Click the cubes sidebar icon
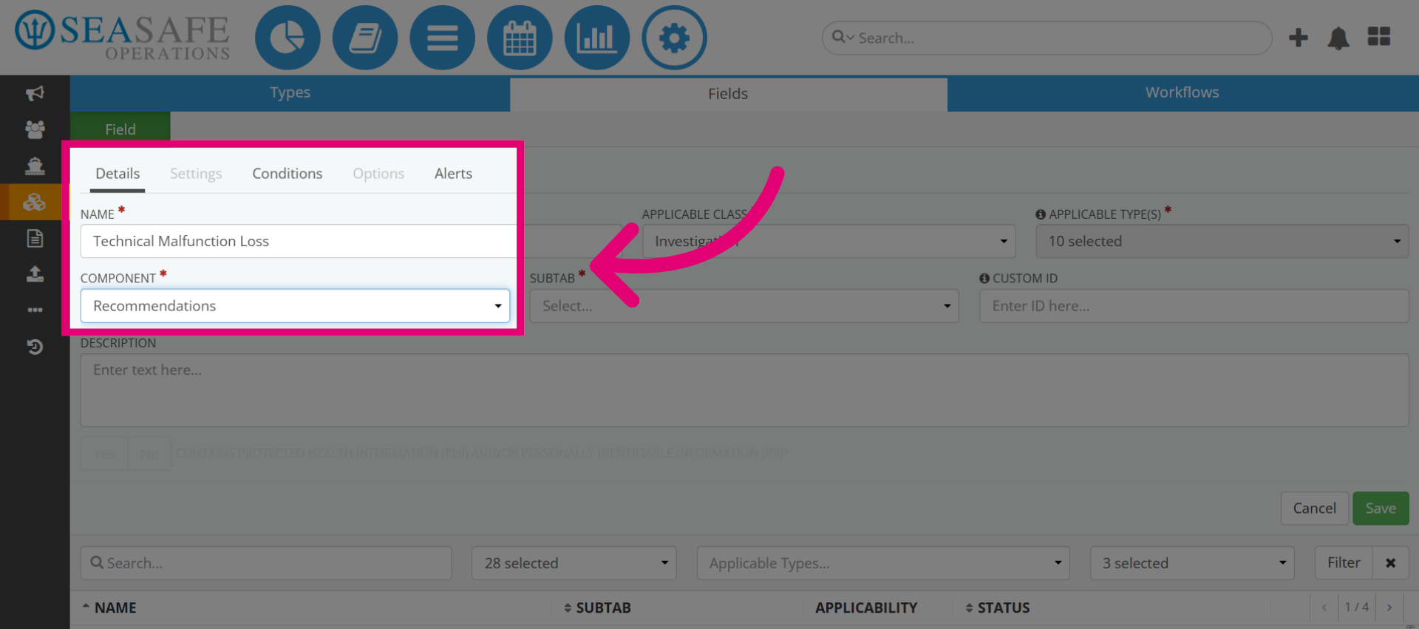Image resolution: width=1419 pixels, height=629 pixels. tap(35, 202)
